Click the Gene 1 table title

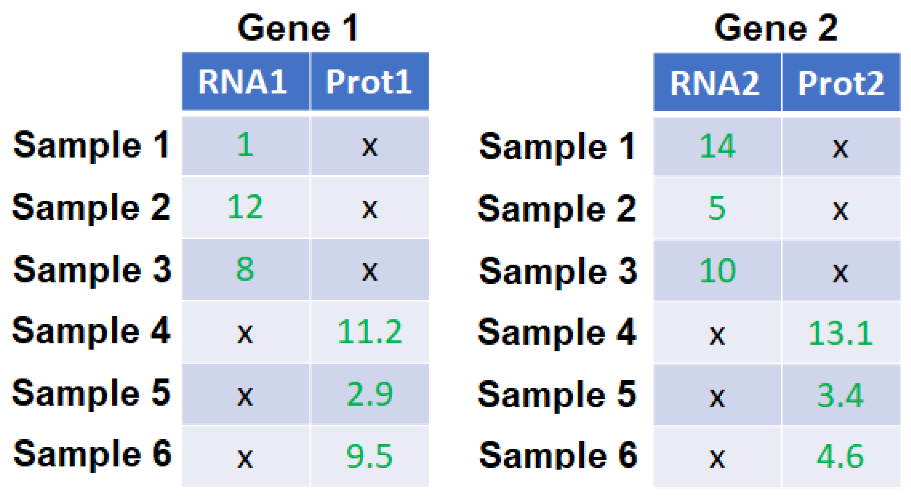coord(298,27)
